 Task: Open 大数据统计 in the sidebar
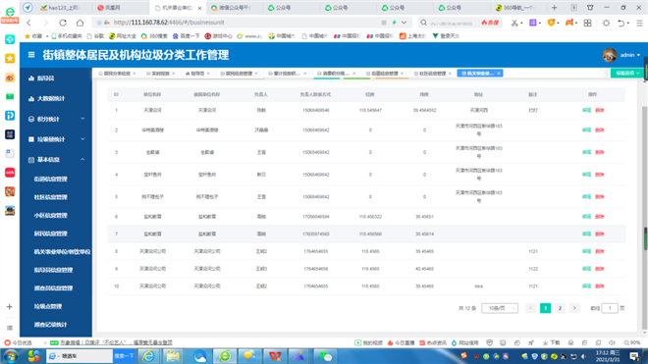click(51, 99)
